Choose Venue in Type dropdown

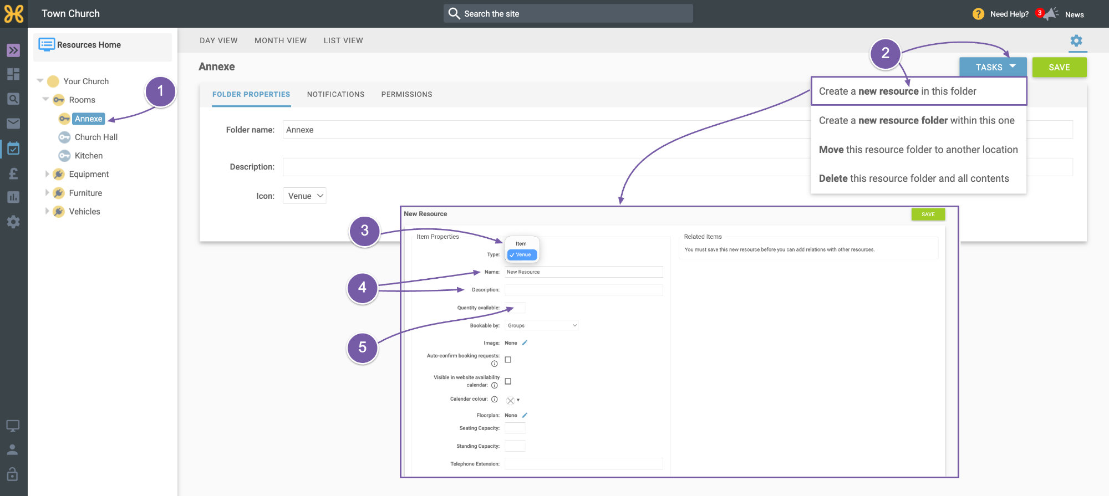point(522,255)
